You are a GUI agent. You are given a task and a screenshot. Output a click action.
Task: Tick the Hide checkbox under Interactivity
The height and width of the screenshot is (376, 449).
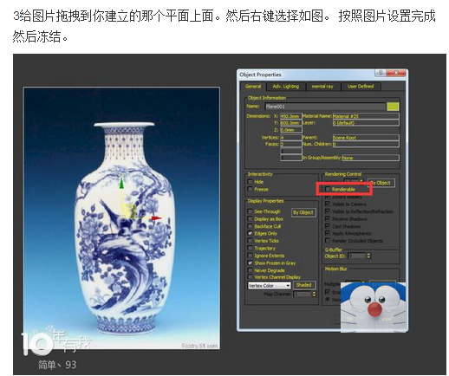click(251, 182)
